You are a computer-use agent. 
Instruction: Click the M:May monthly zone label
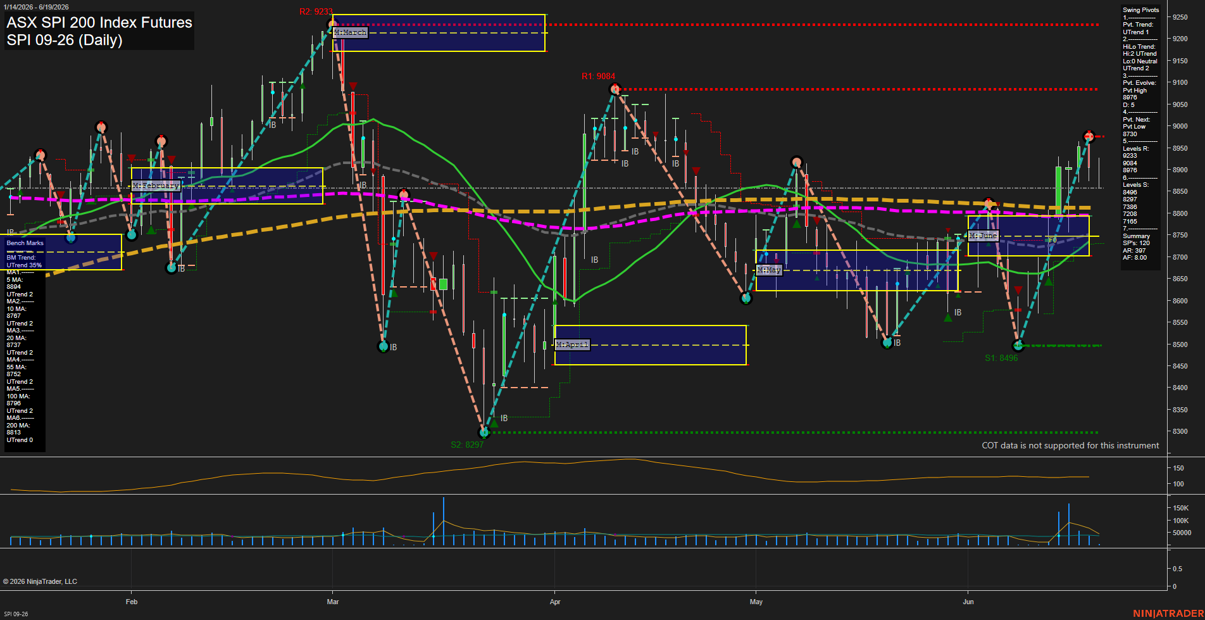coord(769,270)
